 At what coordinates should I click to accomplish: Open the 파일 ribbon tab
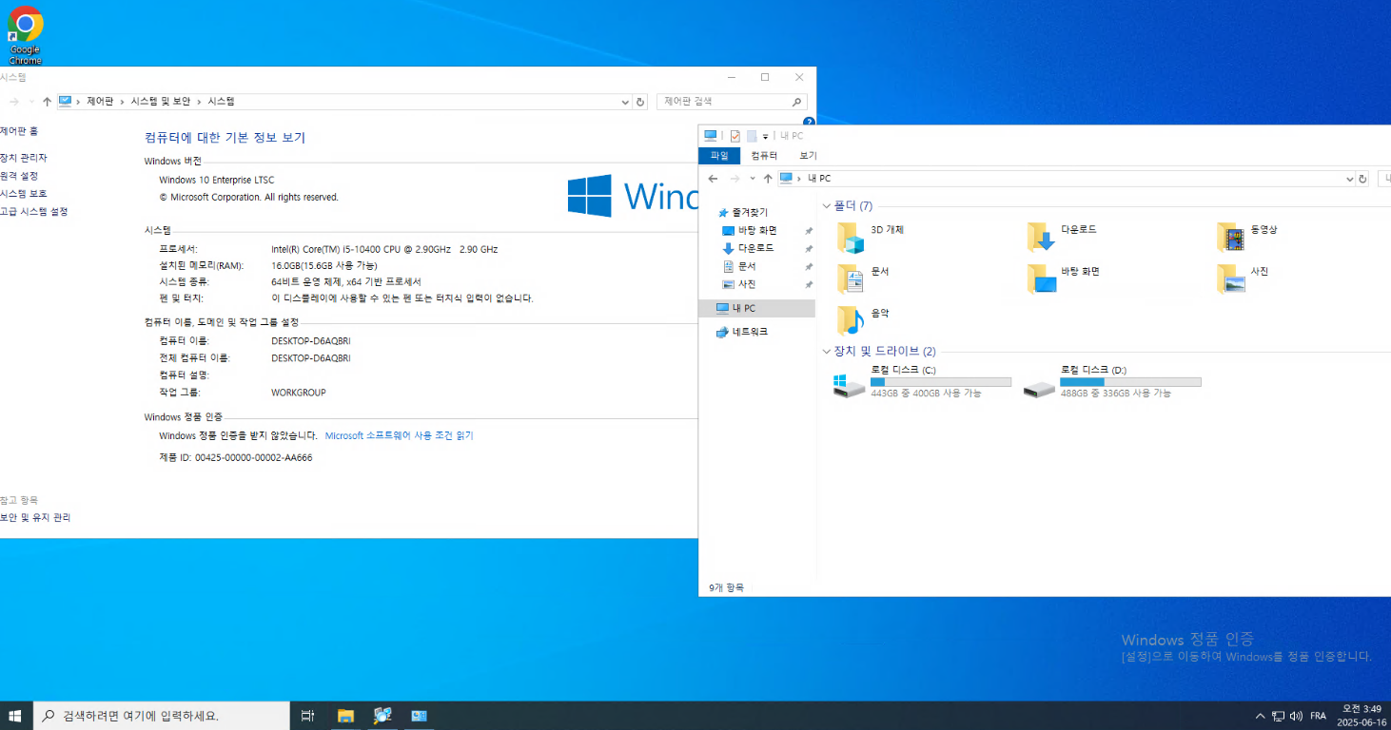point(719,156)
